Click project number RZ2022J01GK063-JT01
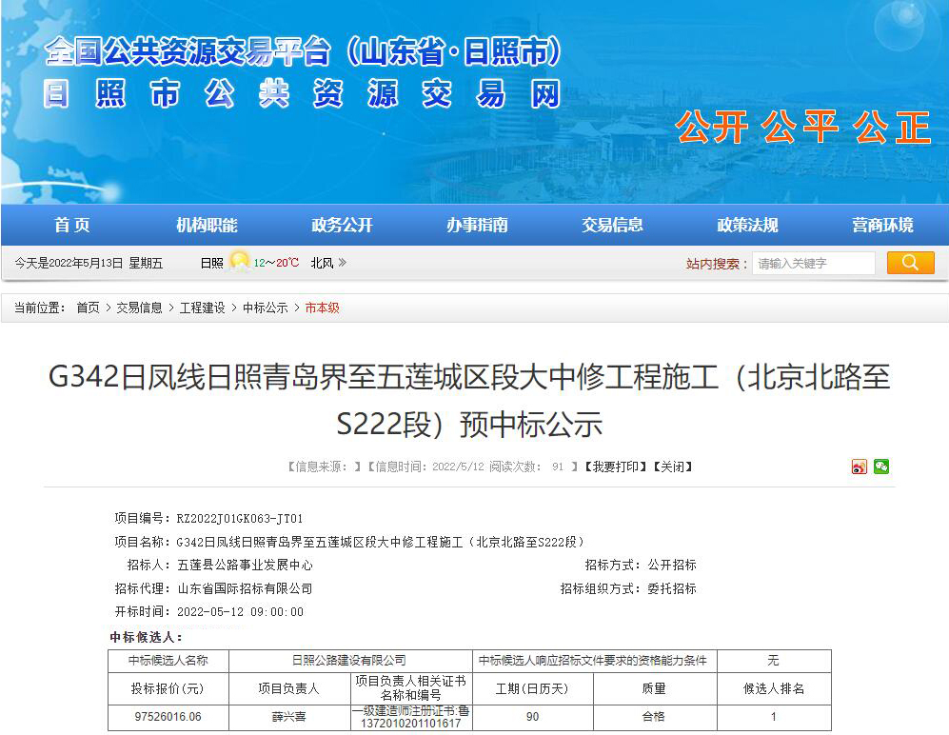Image resolution: width=949 pixels, height=735 pixels. coord(240,518)
